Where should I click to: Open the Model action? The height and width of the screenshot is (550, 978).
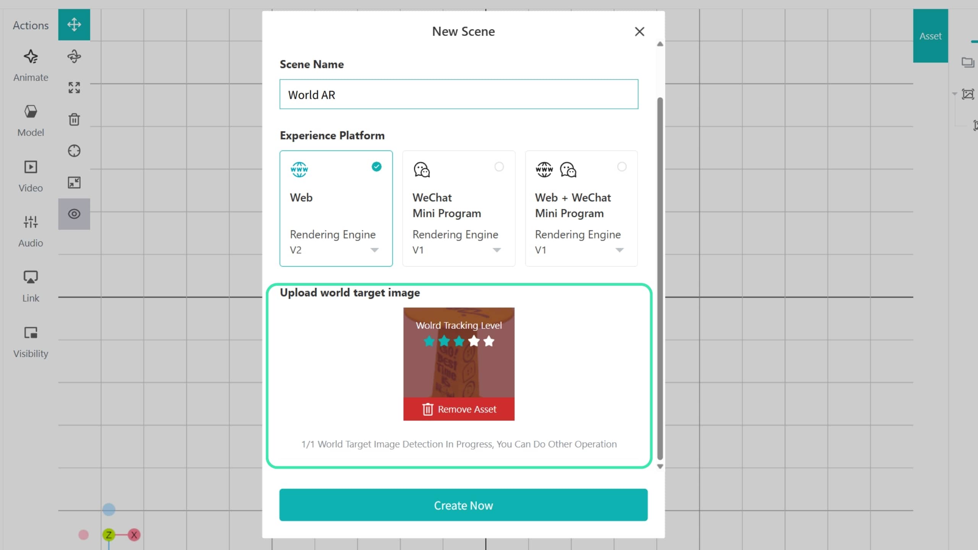click(31, 121)
